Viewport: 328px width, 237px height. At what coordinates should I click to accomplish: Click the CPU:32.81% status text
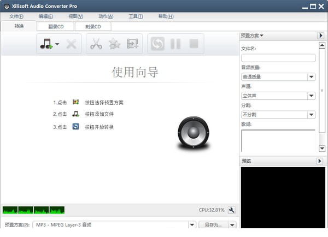[x=212, y=210]
